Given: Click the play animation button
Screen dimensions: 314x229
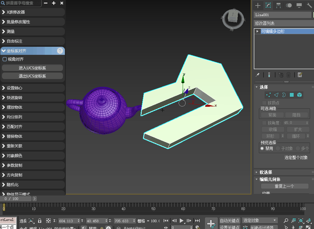Looking at the screenshot, I should pos(181,221).
